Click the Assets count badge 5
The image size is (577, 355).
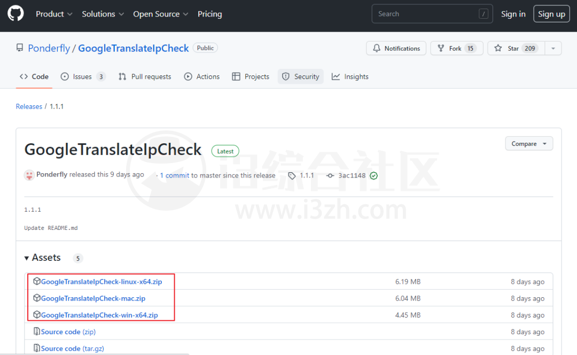coord(77,258)
